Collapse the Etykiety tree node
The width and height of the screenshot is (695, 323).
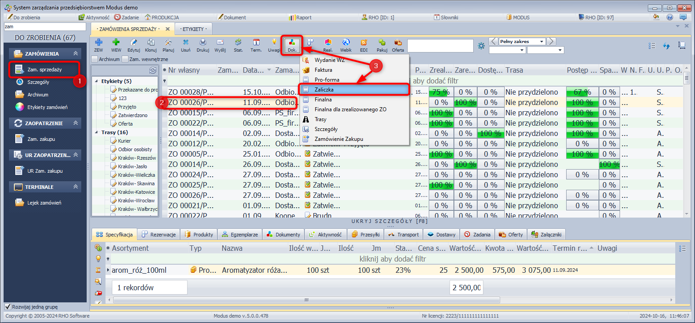(97, 81)
